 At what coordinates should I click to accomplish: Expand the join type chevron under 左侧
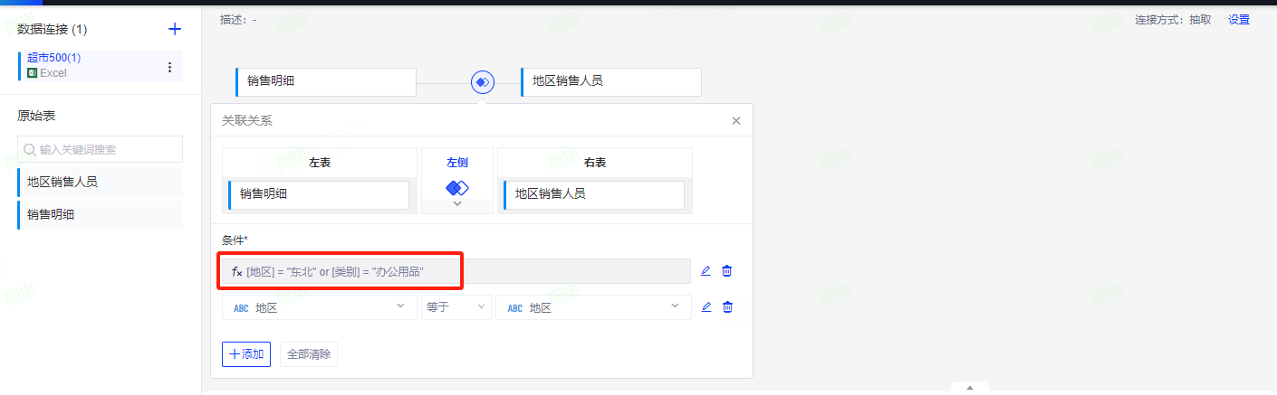click(x=457, y=204)
